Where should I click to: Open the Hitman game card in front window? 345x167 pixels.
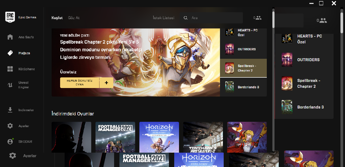pyautogui.click(x=71, y=137)
